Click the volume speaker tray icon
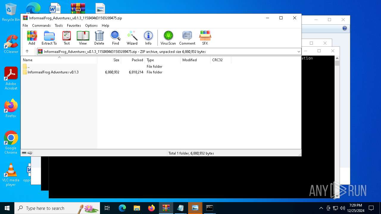 tap(343, 208)
